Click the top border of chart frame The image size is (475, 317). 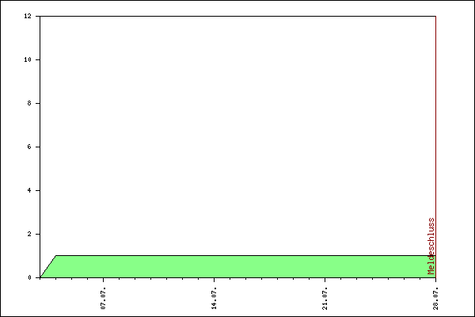pos(237,16)
